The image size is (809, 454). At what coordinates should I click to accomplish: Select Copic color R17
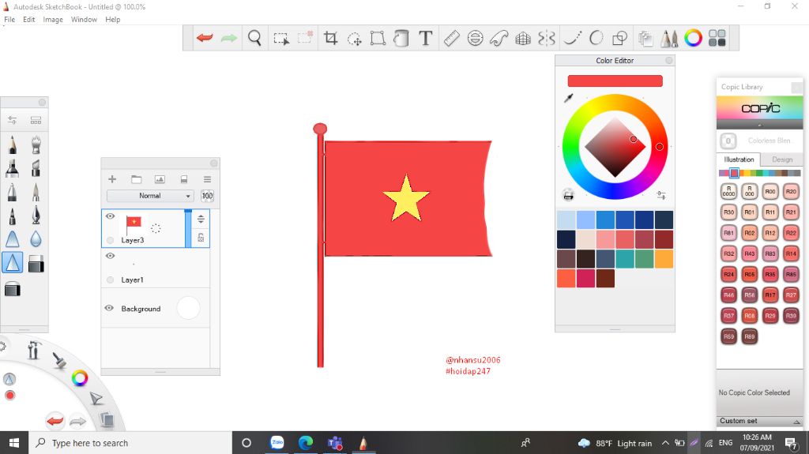click(769, 295)
